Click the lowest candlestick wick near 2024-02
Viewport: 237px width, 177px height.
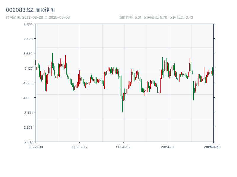click(122, 109)
